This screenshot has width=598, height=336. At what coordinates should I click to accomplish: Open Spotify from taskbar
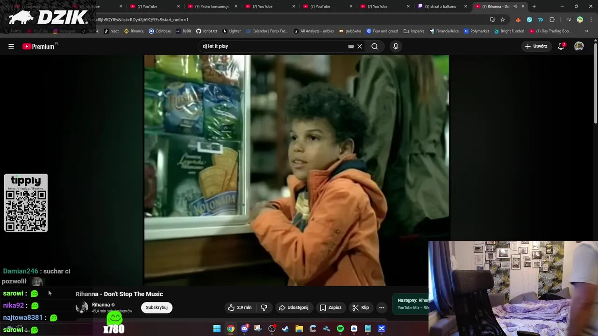coord(340,329)
